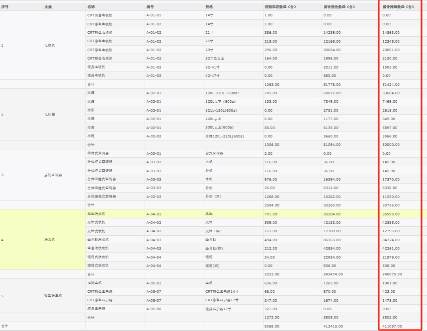Viewport: 427px width, 331px height.
Task: Click the opening stock total 8068.00
Action: (272, 326)
